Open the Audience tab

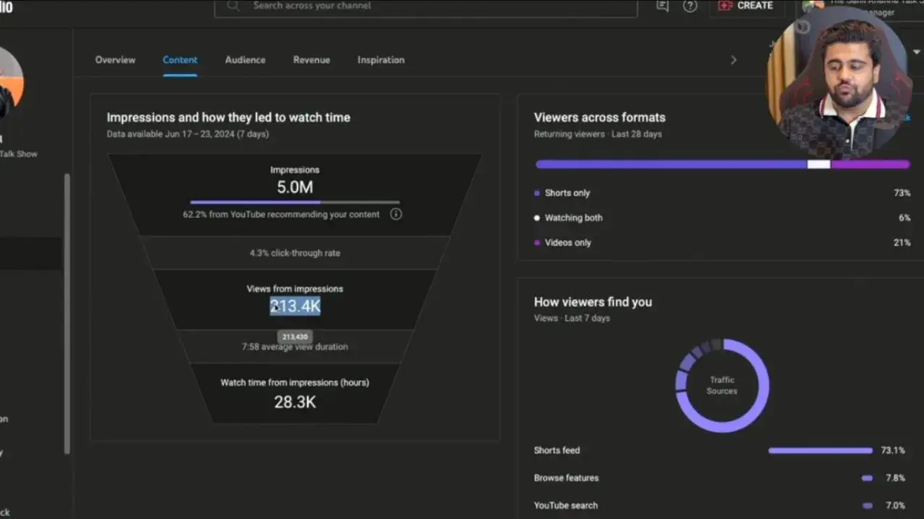(x=245, y=60)
